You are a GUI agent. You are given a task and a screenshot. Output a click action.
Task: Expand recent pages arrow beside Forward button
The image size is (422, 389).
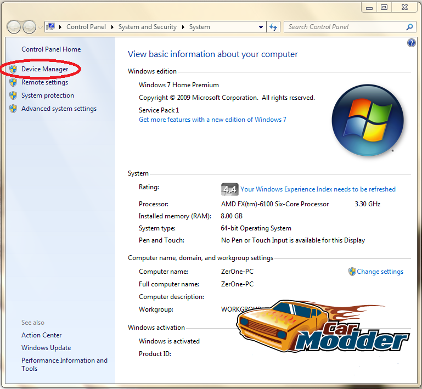click(40, 27)
